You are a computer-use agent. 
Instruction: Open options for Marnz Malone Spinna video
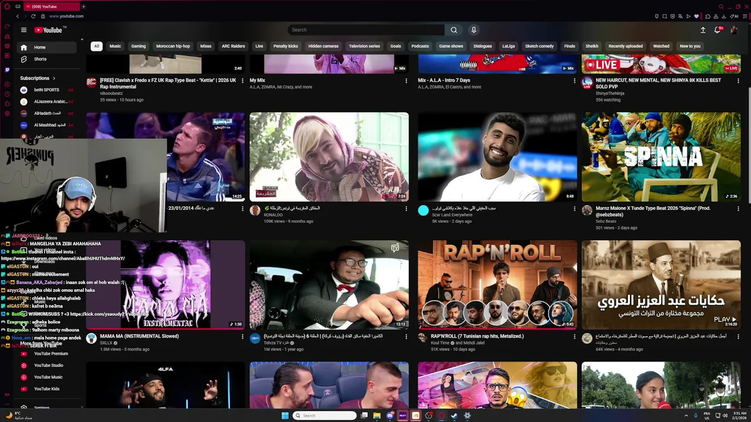[738, 209]
